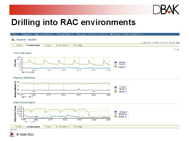This screenshot has width=189, height=141.
Task: Click Host 3 label in the CPU Utilization legend
Action: (122, 67)
